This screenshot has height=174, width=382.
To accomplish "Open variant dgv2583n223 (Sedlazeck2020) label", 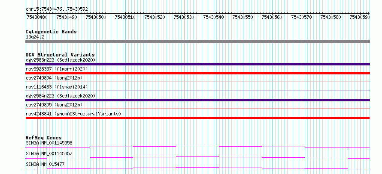I will [61, 60].
